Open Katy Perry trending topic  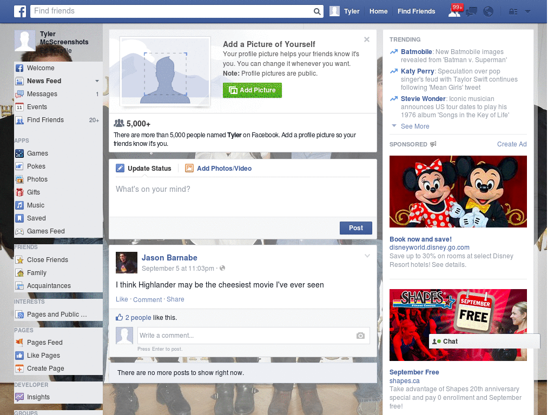point(417,71)
